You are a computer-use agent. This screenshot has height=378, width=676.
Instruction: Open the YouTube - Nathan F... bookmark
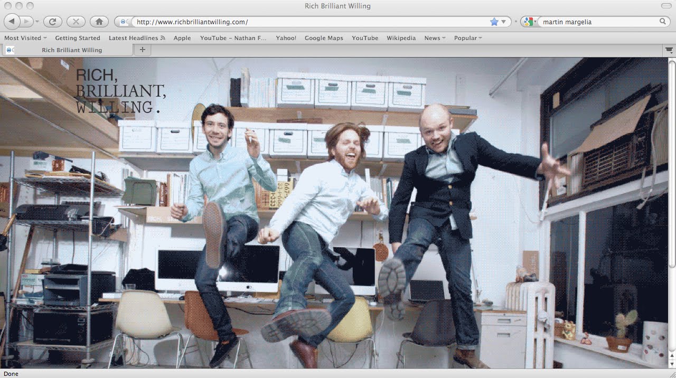[233, 38]
